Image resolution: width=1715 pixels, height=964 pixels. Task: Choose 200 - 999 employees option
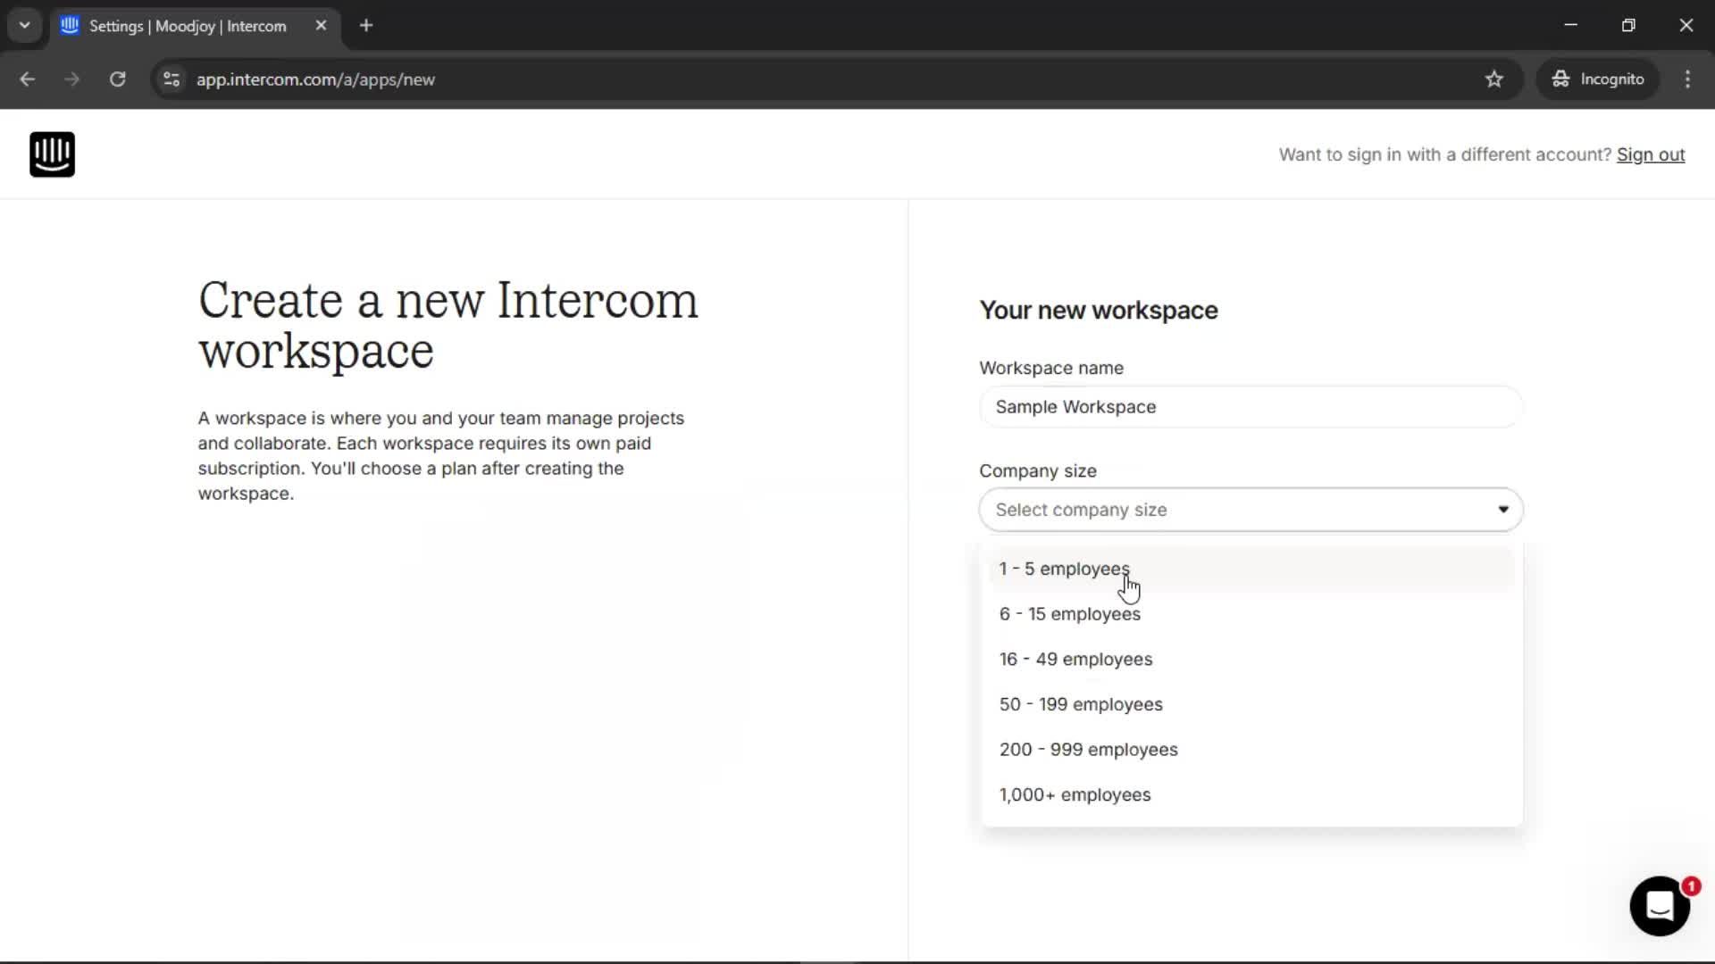[x=1251, y=750]
